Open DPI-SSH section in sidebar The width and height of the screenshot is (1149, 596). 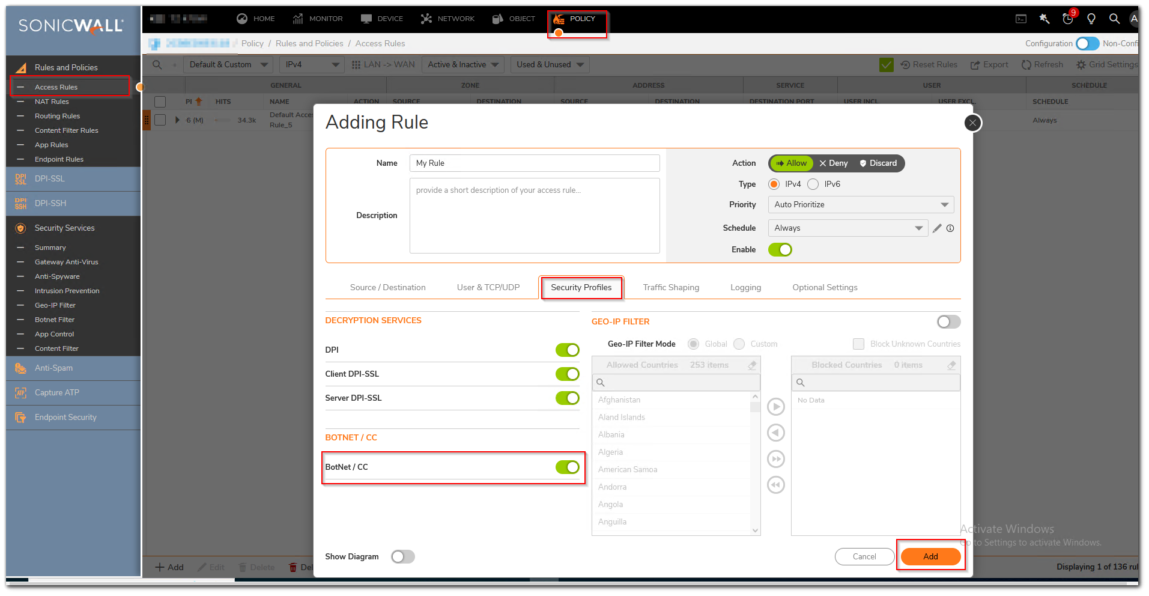click(73, 204)
